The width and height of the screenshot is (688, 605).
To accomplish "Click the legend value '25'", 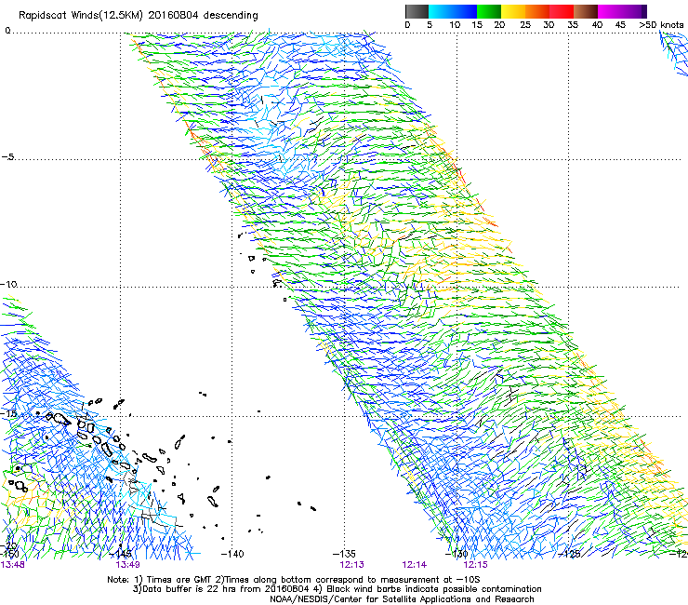I will tap(525, 24).
